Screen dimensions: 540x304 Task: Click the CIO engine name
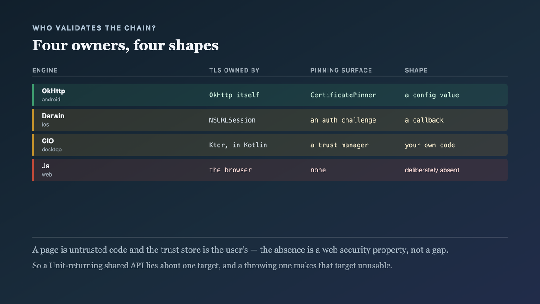pos(48,141)
